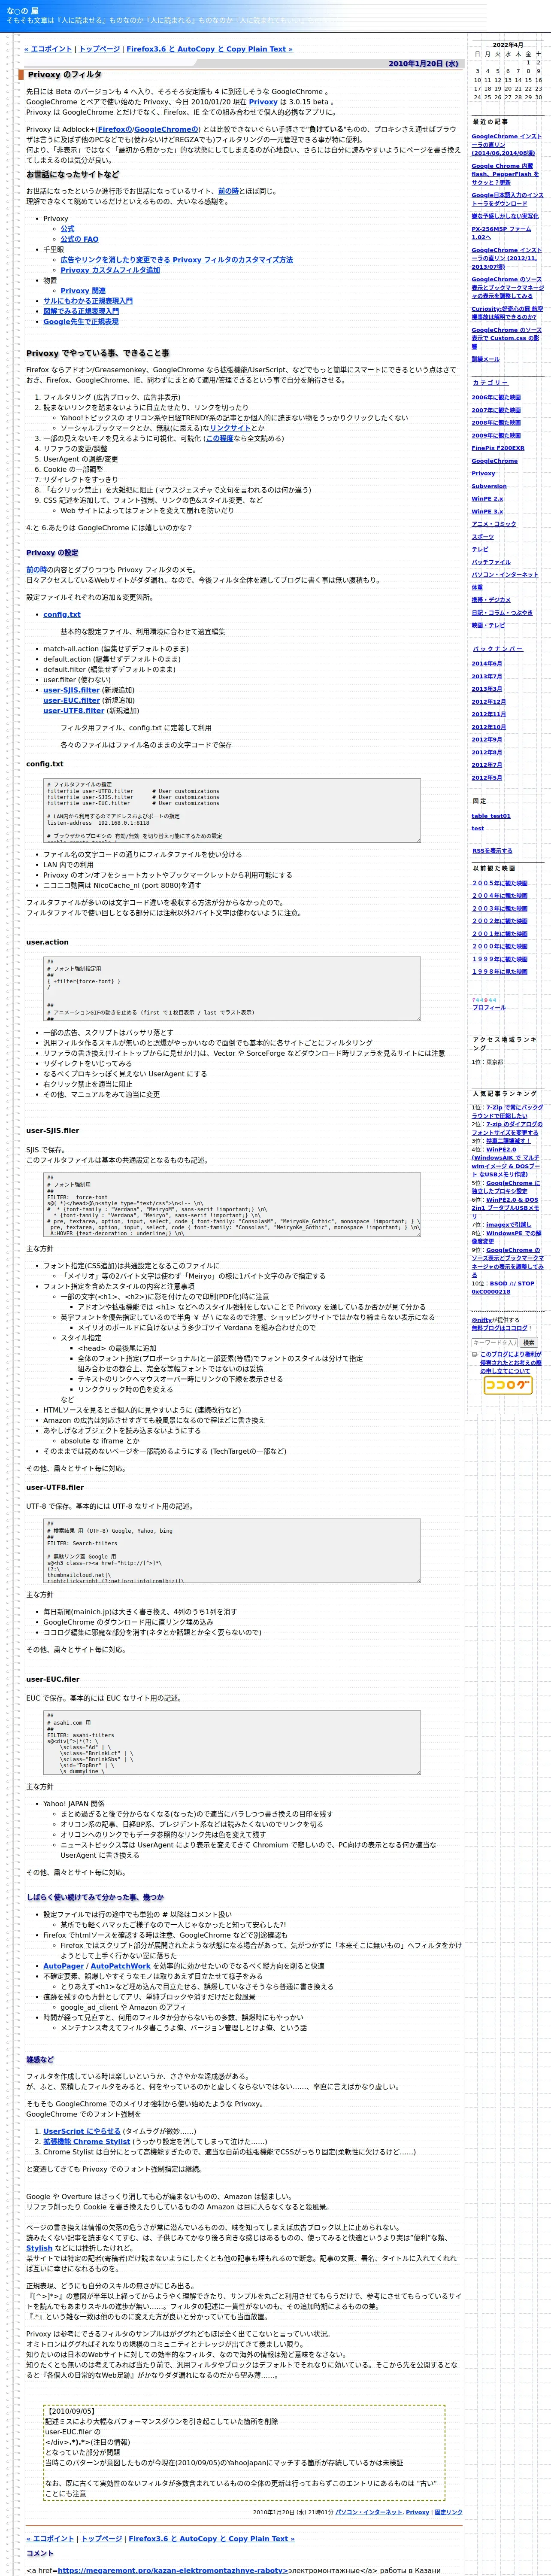This screenshot has height=2576, width=551.
Task: Open archive '2012年12月'
Action: (489, 702)
